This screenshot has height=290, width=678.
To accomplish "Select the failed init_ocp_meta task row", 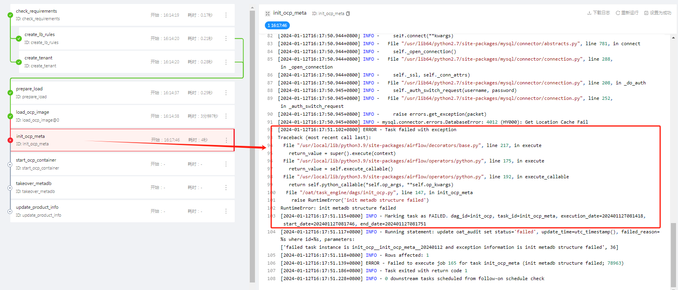I will [123, 140].
